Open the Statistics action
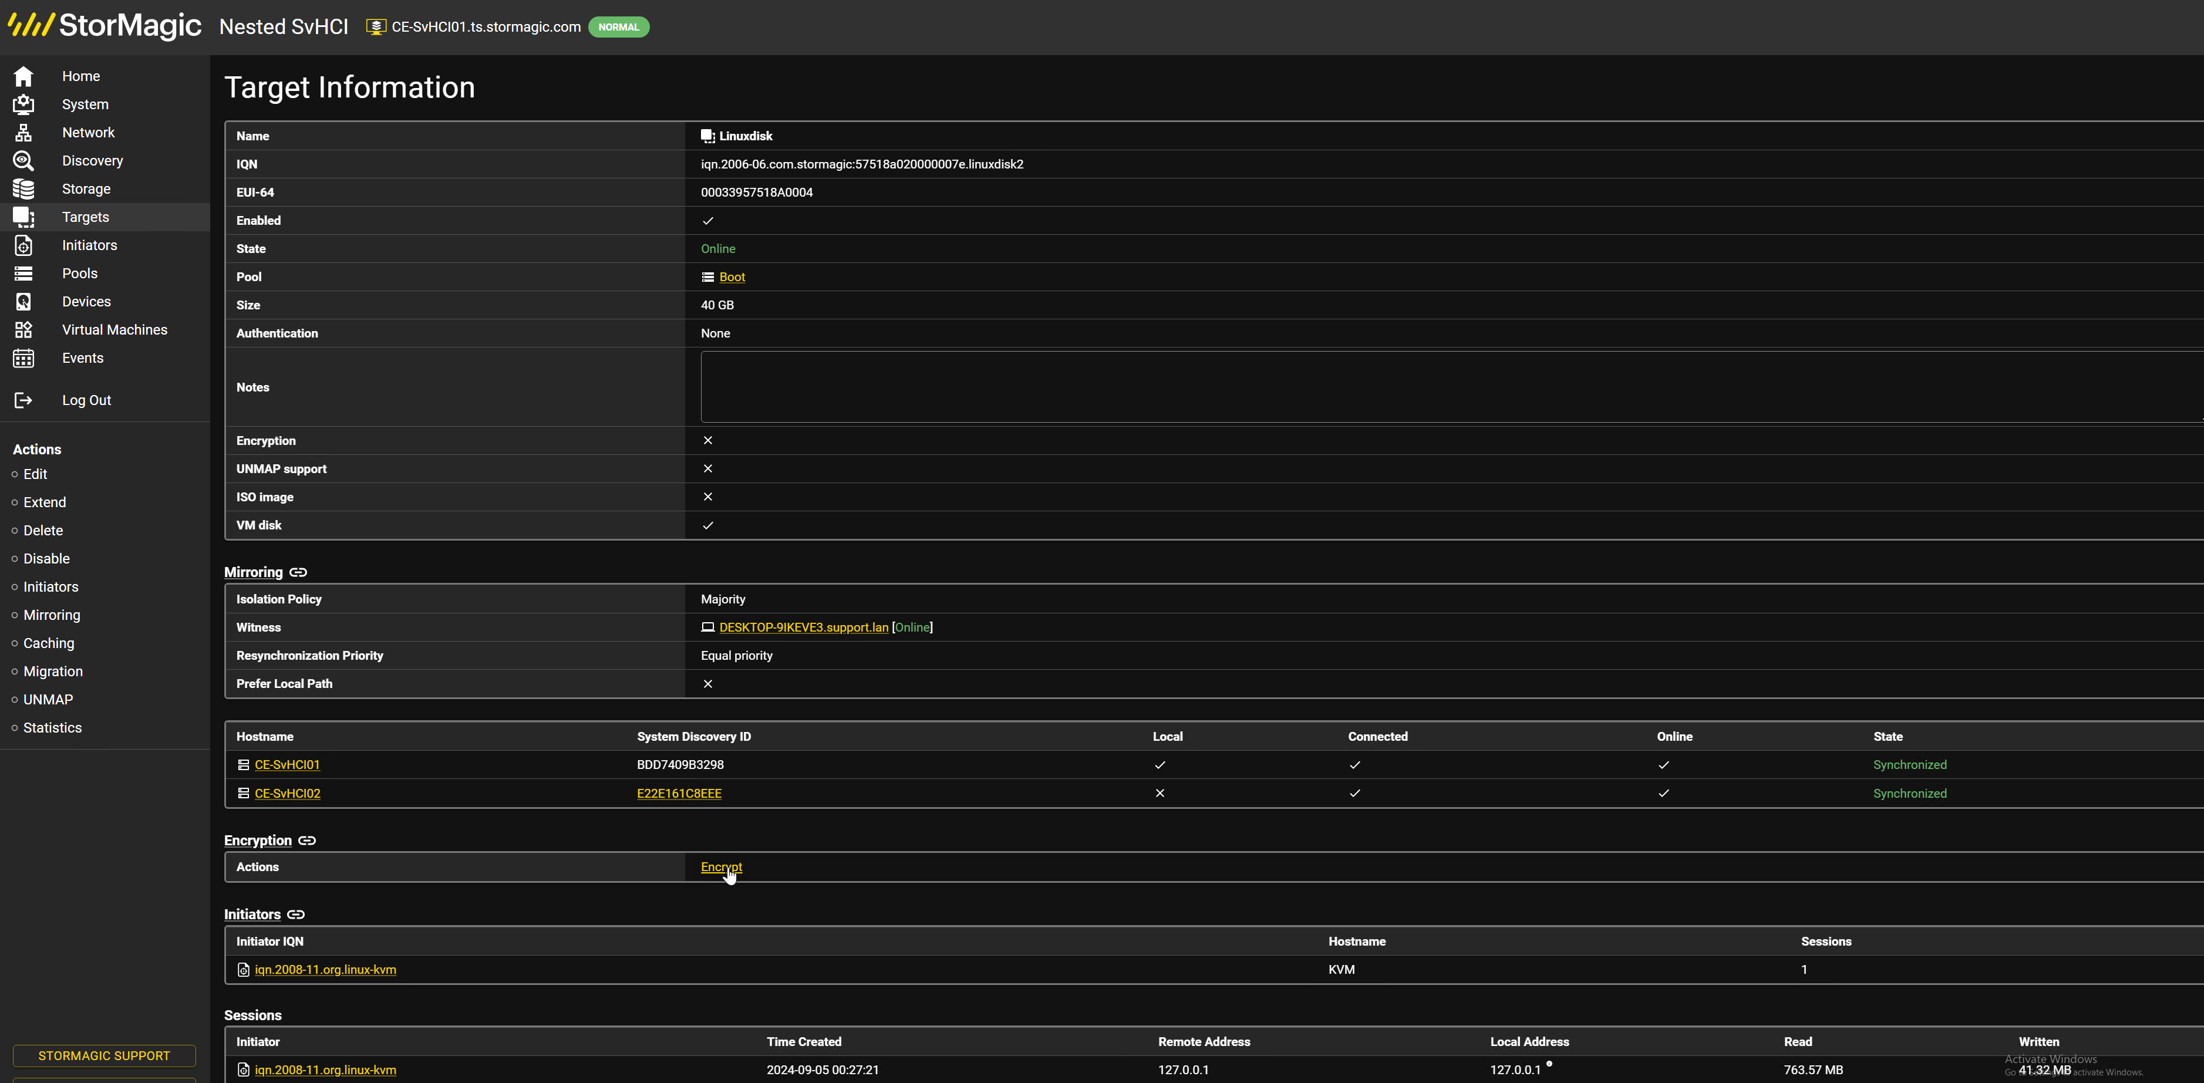 coord(52,728)
